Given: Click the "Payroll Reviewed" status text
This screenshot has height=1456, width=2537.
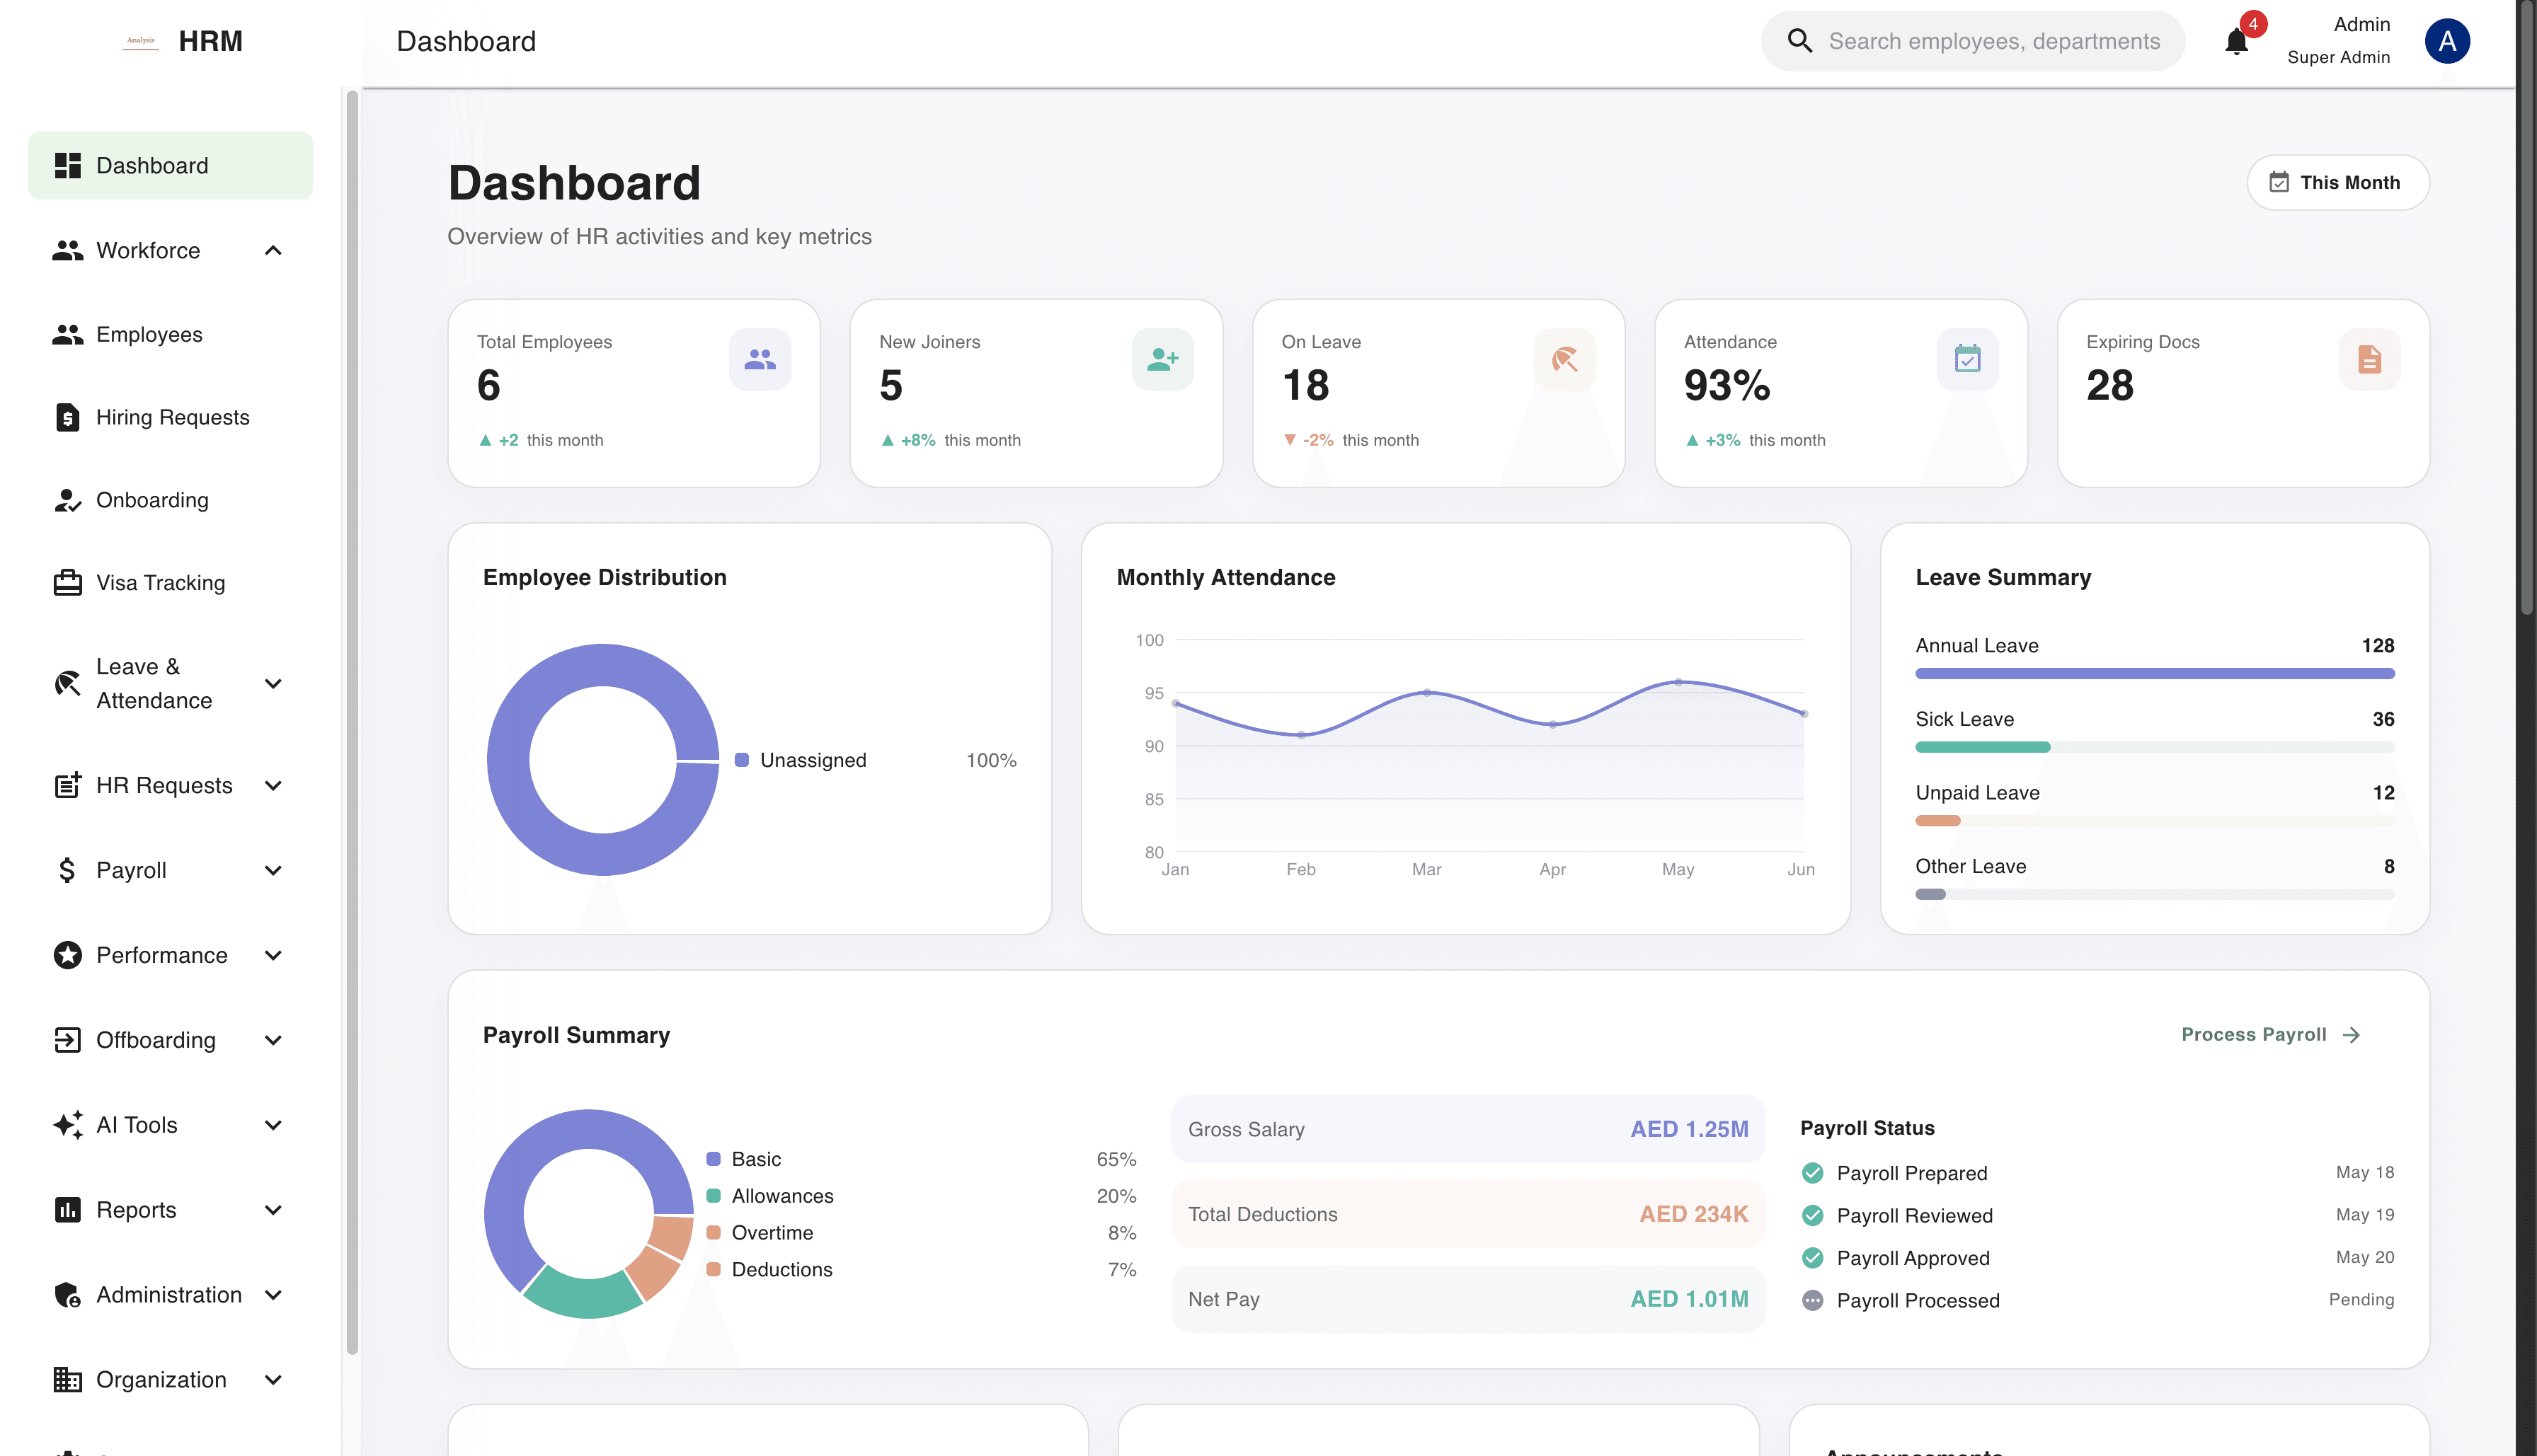Looking at the screenshot, I should point(1914,1216).
